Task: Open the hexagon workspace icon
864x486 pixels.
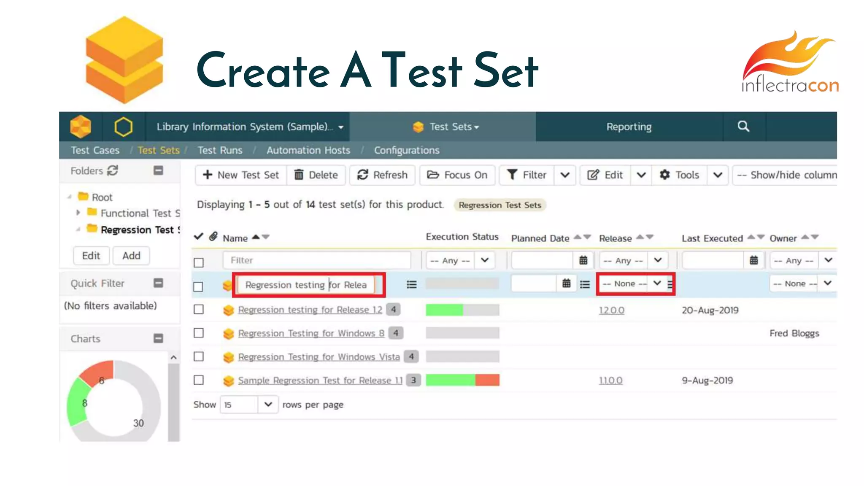Action: pos(123,127)
